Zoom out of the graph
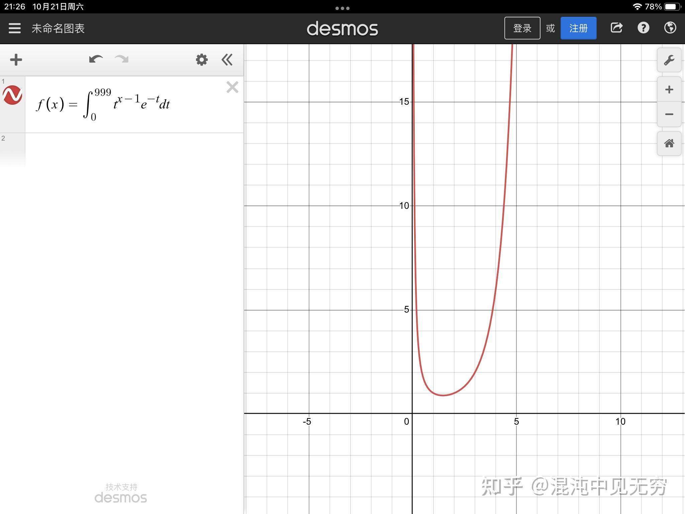Viewport: 685px width, 514px height. click(x=669, y=114)
